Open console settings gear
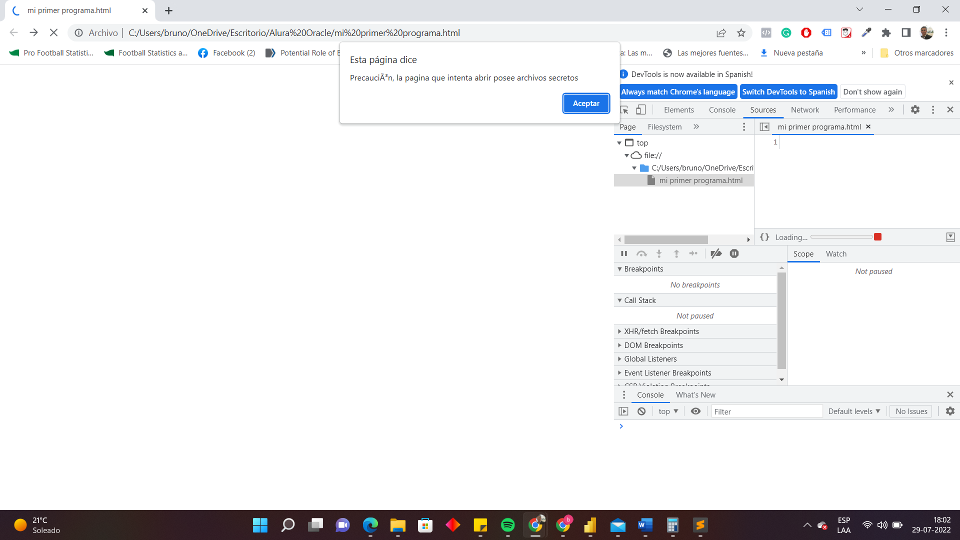 coord(950,411)
